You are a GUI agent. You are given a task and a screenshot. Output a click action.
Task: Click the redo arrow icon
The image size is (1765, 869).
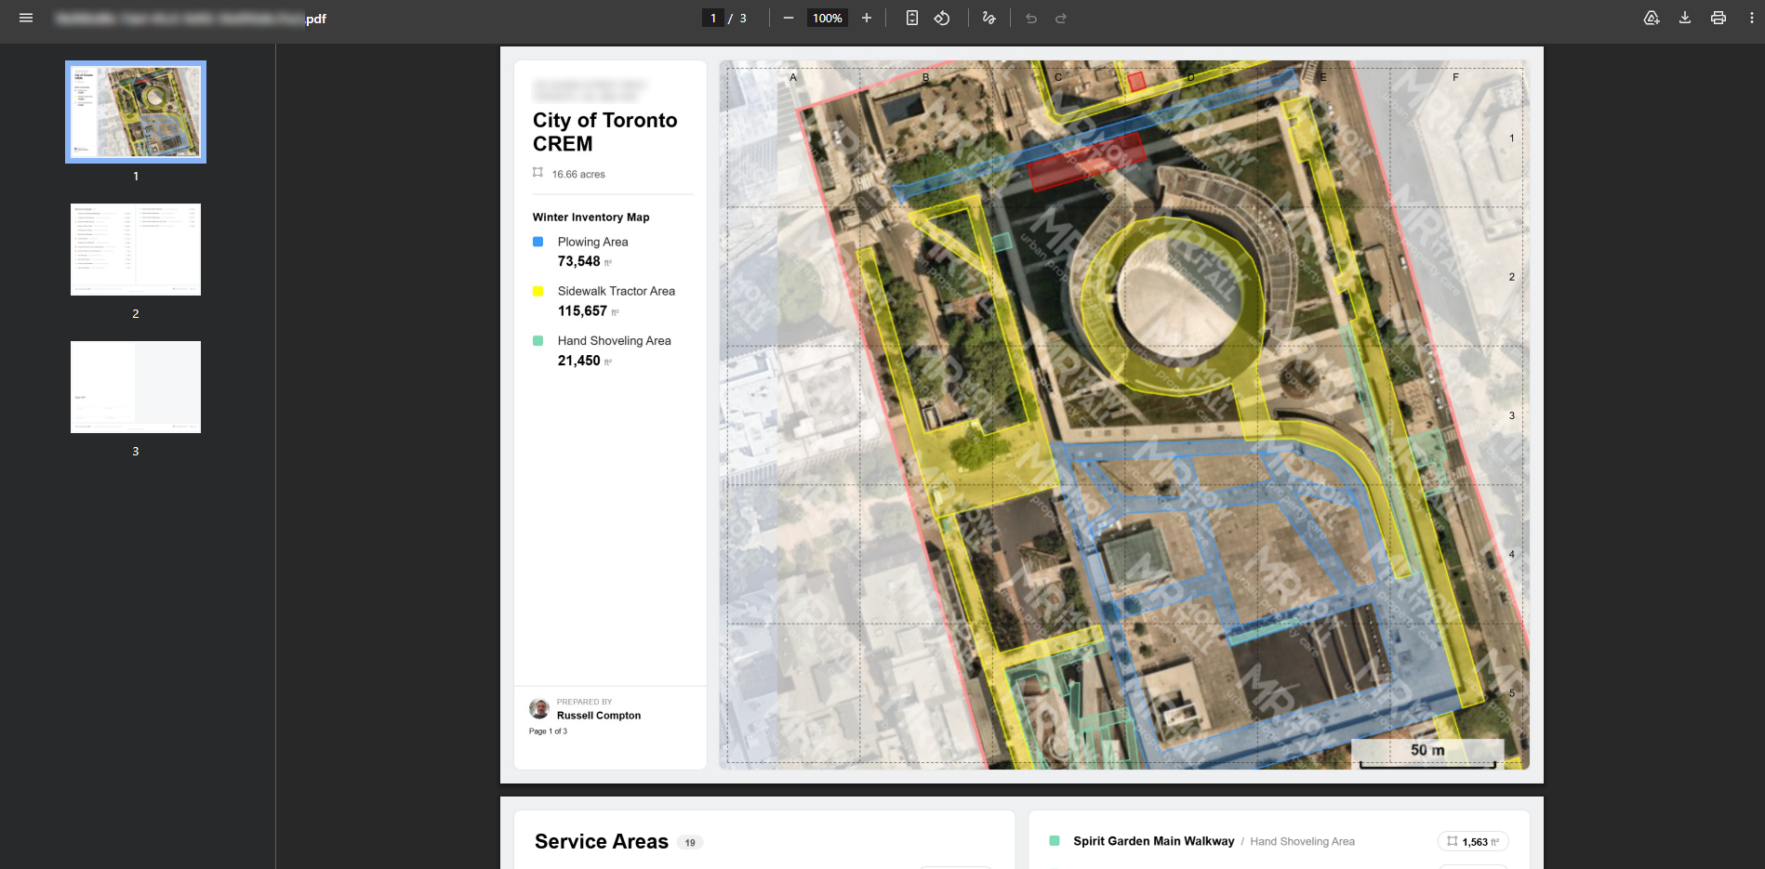click(1061, 18)
